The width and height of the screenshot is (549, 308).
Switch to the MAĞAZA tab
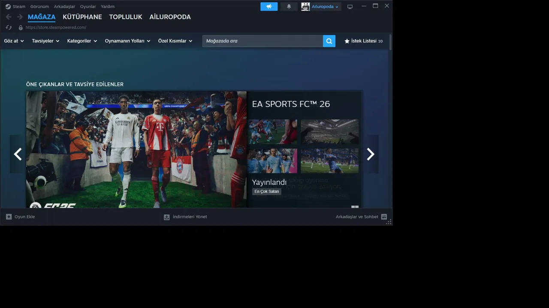pos(42,17)
